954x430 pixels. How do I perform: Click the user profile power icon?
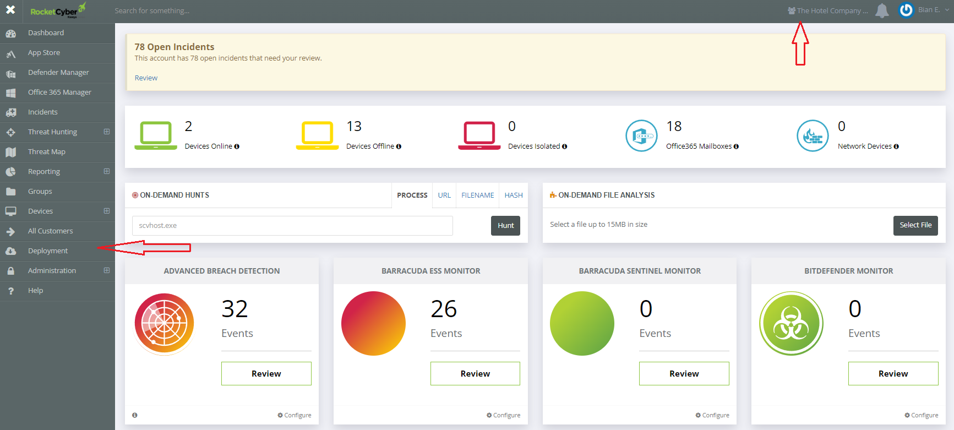coord(906,10)
